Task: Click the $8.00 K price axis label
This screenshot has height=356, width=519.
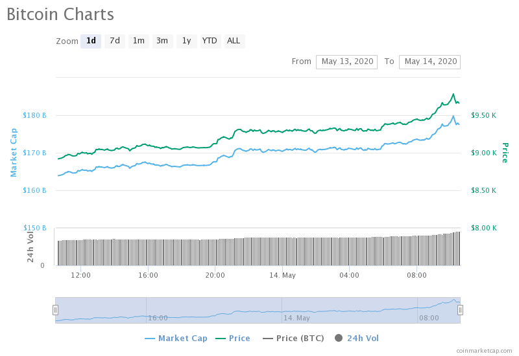Action: (483, 228)
